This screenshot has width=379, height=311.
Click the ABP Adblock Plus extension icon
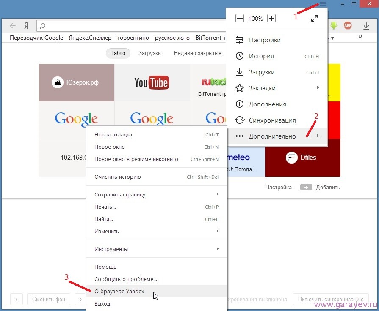click(x=348, y=26)
